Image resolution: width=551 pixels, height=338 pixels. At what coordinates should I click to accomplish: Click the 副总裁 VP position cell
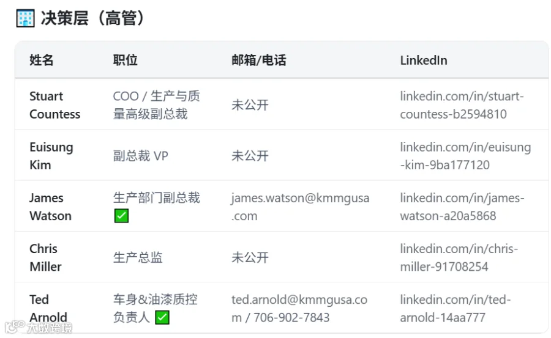click(141, 156)
